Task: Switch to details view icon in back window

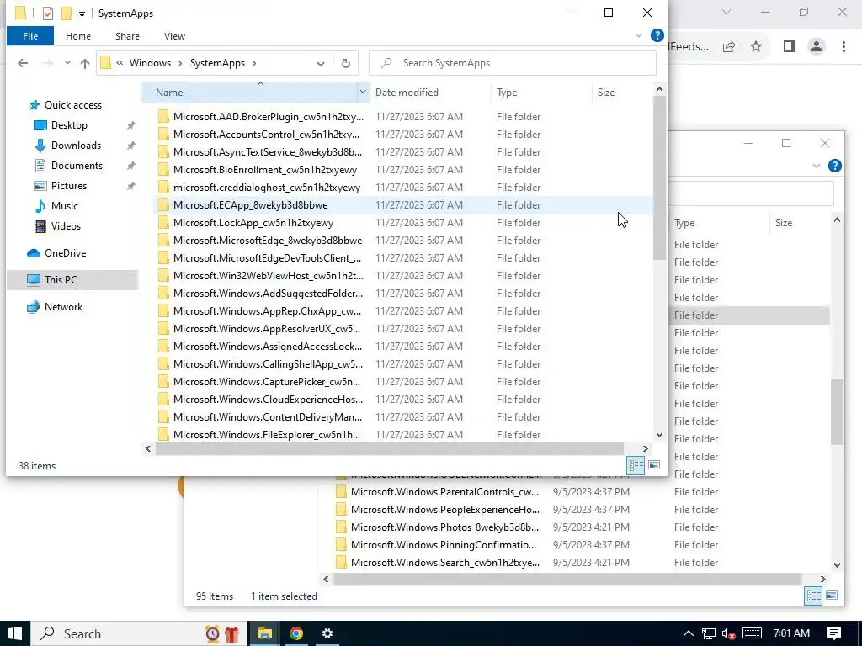Action: [x=814, y=596]
